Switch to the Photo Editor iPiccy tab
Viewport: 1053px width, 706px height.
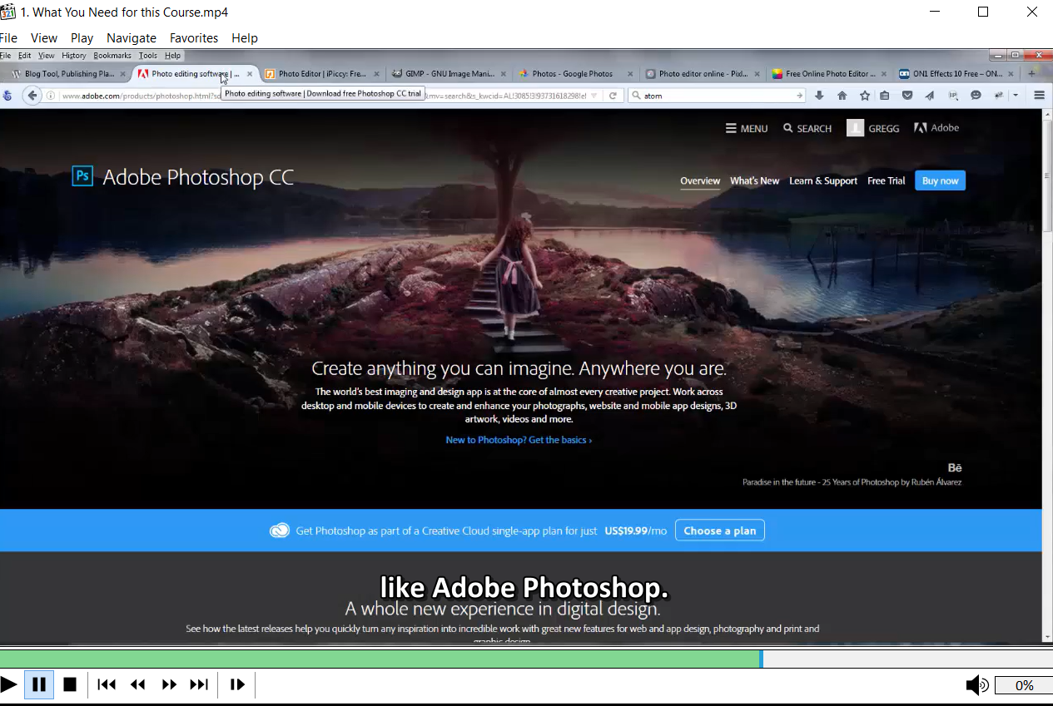coord(322,73)
